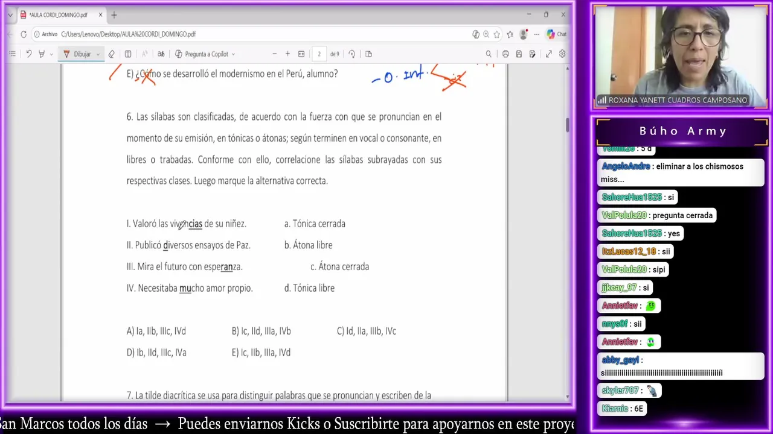Screen dimensions: 773x434
Task: Click sentence 'III. Mira el futuro con esperanza.'
Action: tap(184, 266)
